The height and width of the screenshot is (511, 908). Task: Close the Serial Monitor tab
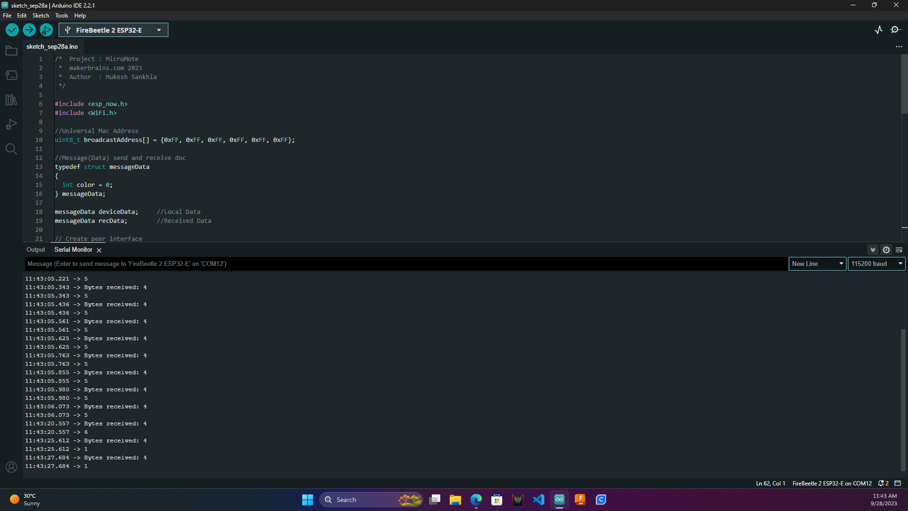(98, 250)
